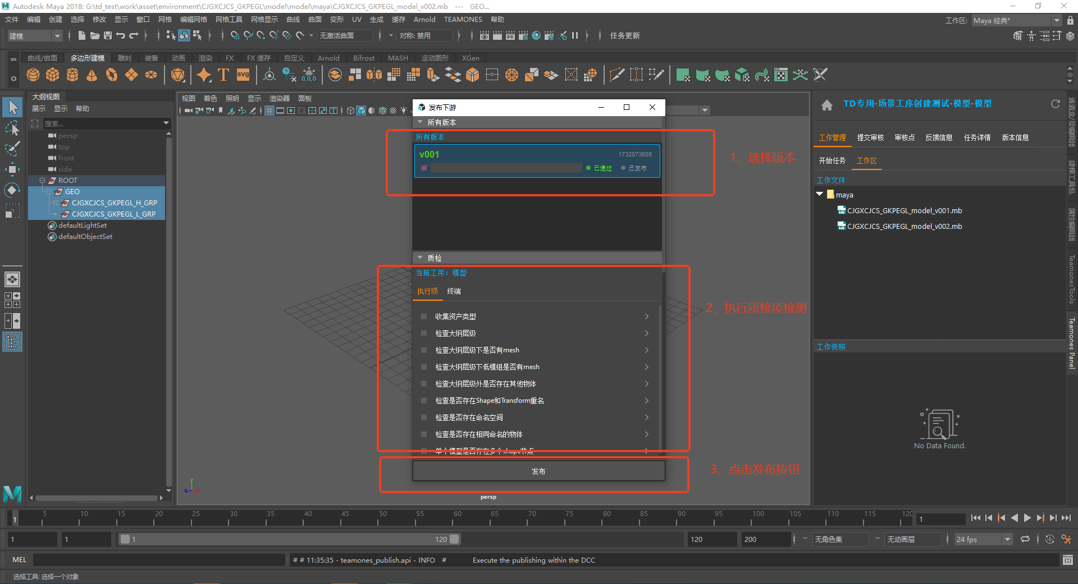The image size is (1078, 584).
Task: Click the polygon cube shelf icon
Action: (53, 75)
